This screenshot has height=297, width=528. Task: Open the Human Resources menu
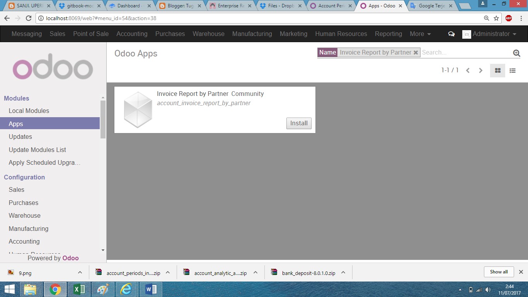[341, 34]
